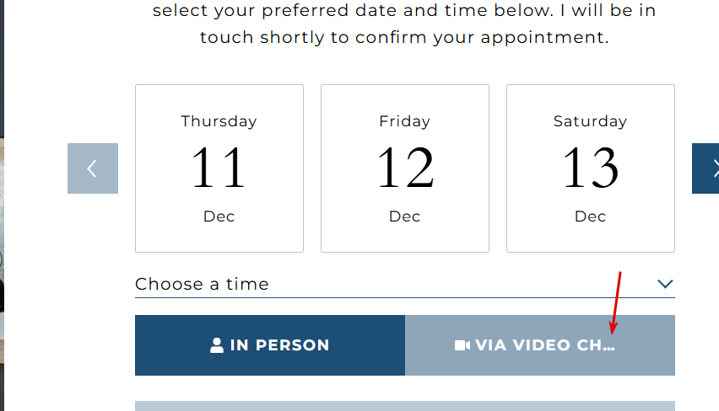This screenshot has height=411, width=719.
Task: Select Thursday 11 Dec date card
Action: pos(219,168)
